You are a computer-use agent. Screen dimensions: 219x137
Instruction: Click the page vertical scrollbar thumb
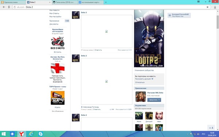pyautogui.click(x=218, y=22)
